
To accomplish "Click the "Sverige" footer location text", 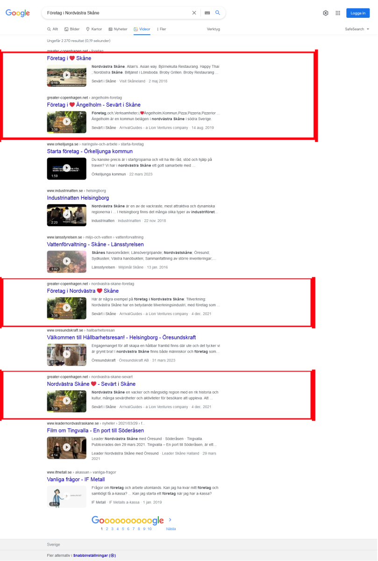I will pos(54,545).
